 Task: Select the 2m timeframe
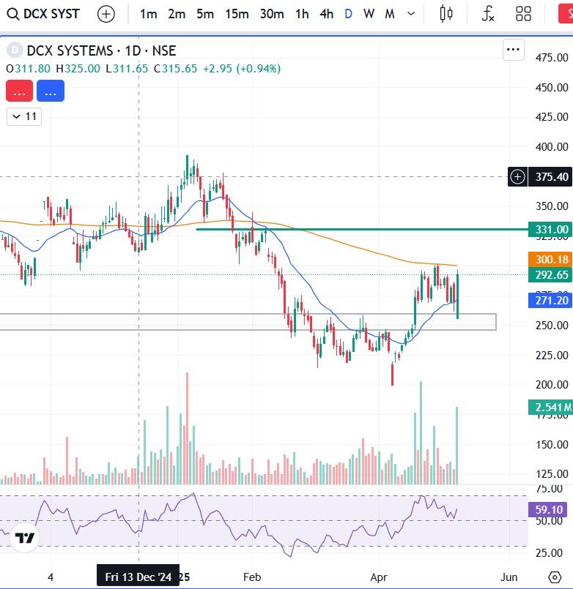tap(177, 15)
